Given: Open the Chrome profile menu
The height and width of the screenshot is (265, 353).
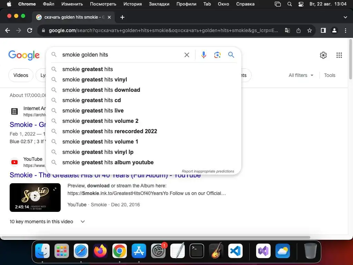Looking at the screenshot, I should (334, 30).
